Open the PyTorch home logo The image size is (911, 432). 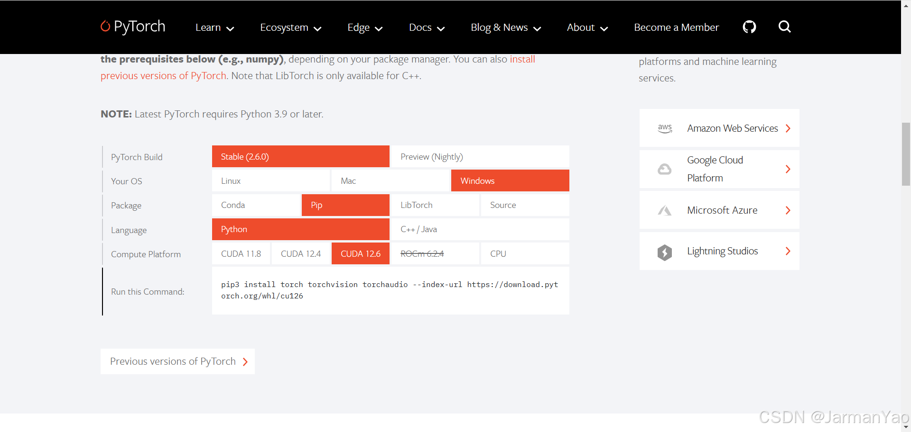pyautogui.click(x=133, y=27)
